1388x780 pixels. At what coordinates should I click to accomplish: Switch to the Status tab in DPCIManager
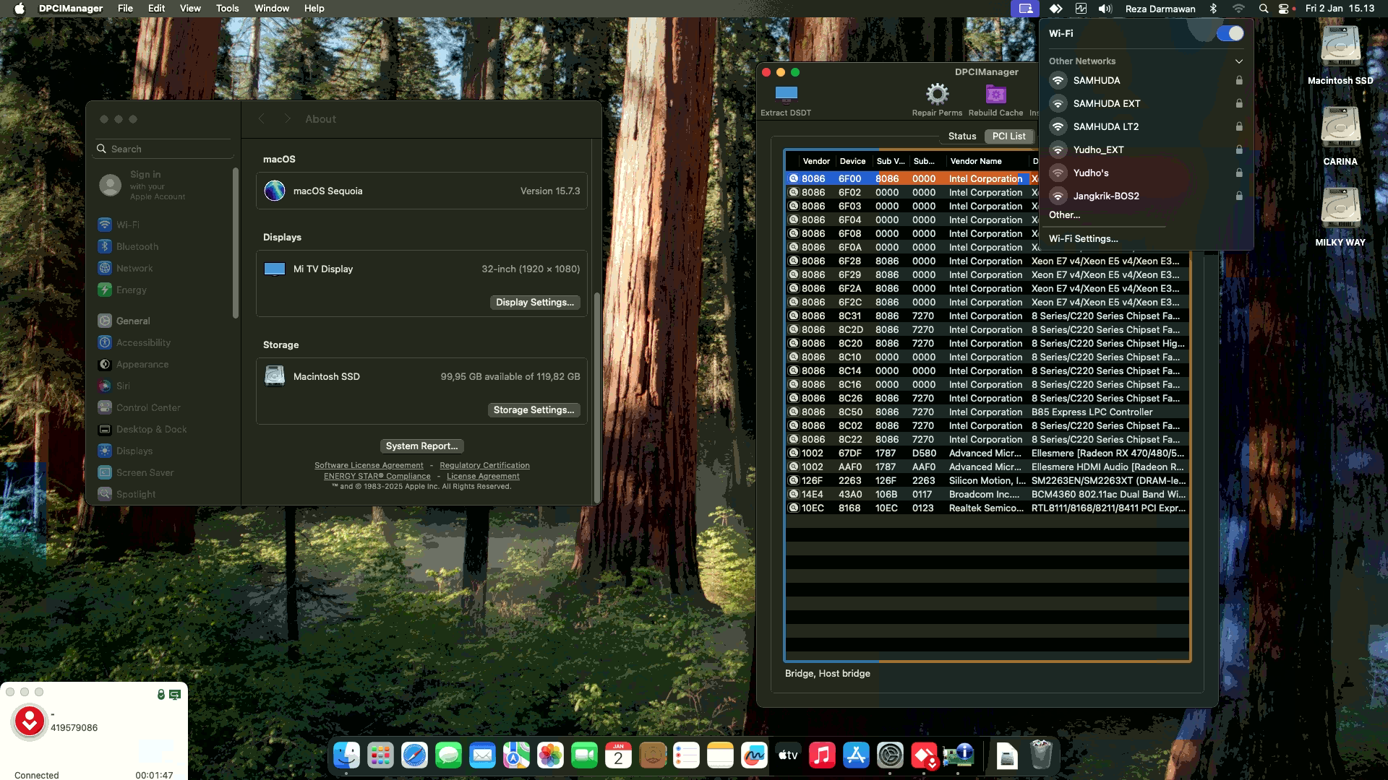point(961,136)
